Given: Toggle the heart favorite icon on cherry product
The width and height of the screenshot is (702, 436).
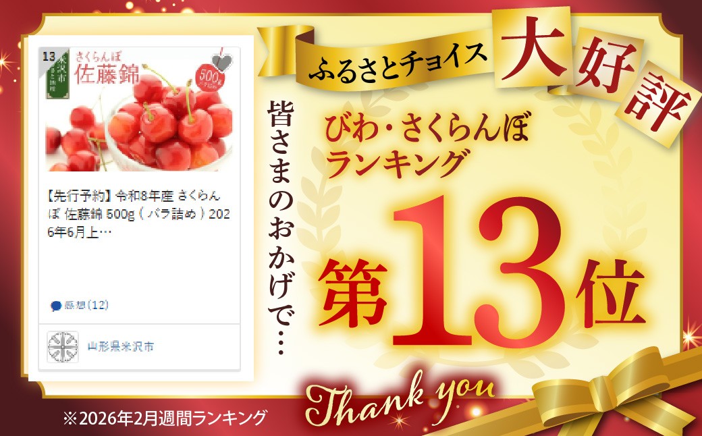Looking at the screenshot, I should tap(222, 62).
